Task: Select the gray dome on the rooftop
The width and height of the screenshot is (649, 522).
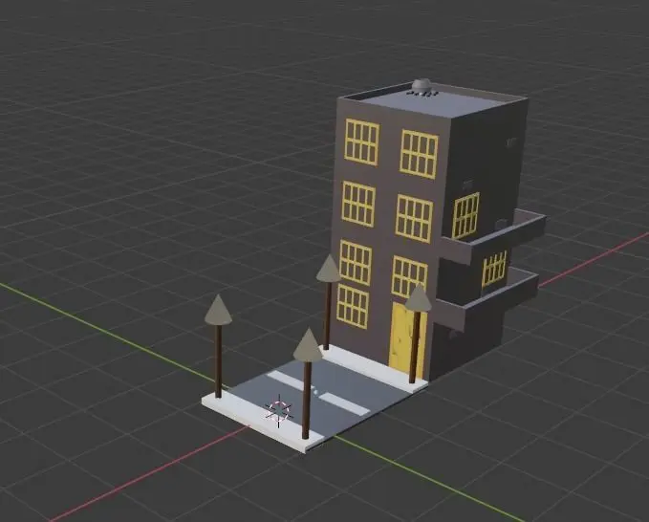Action: click(422, 87)
